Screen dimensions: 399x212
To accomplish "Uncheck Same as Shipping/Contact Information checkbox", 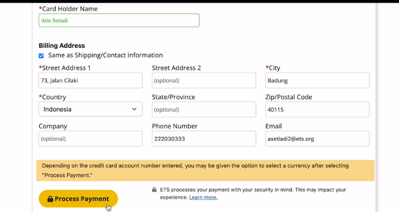I will click(41, 56).
